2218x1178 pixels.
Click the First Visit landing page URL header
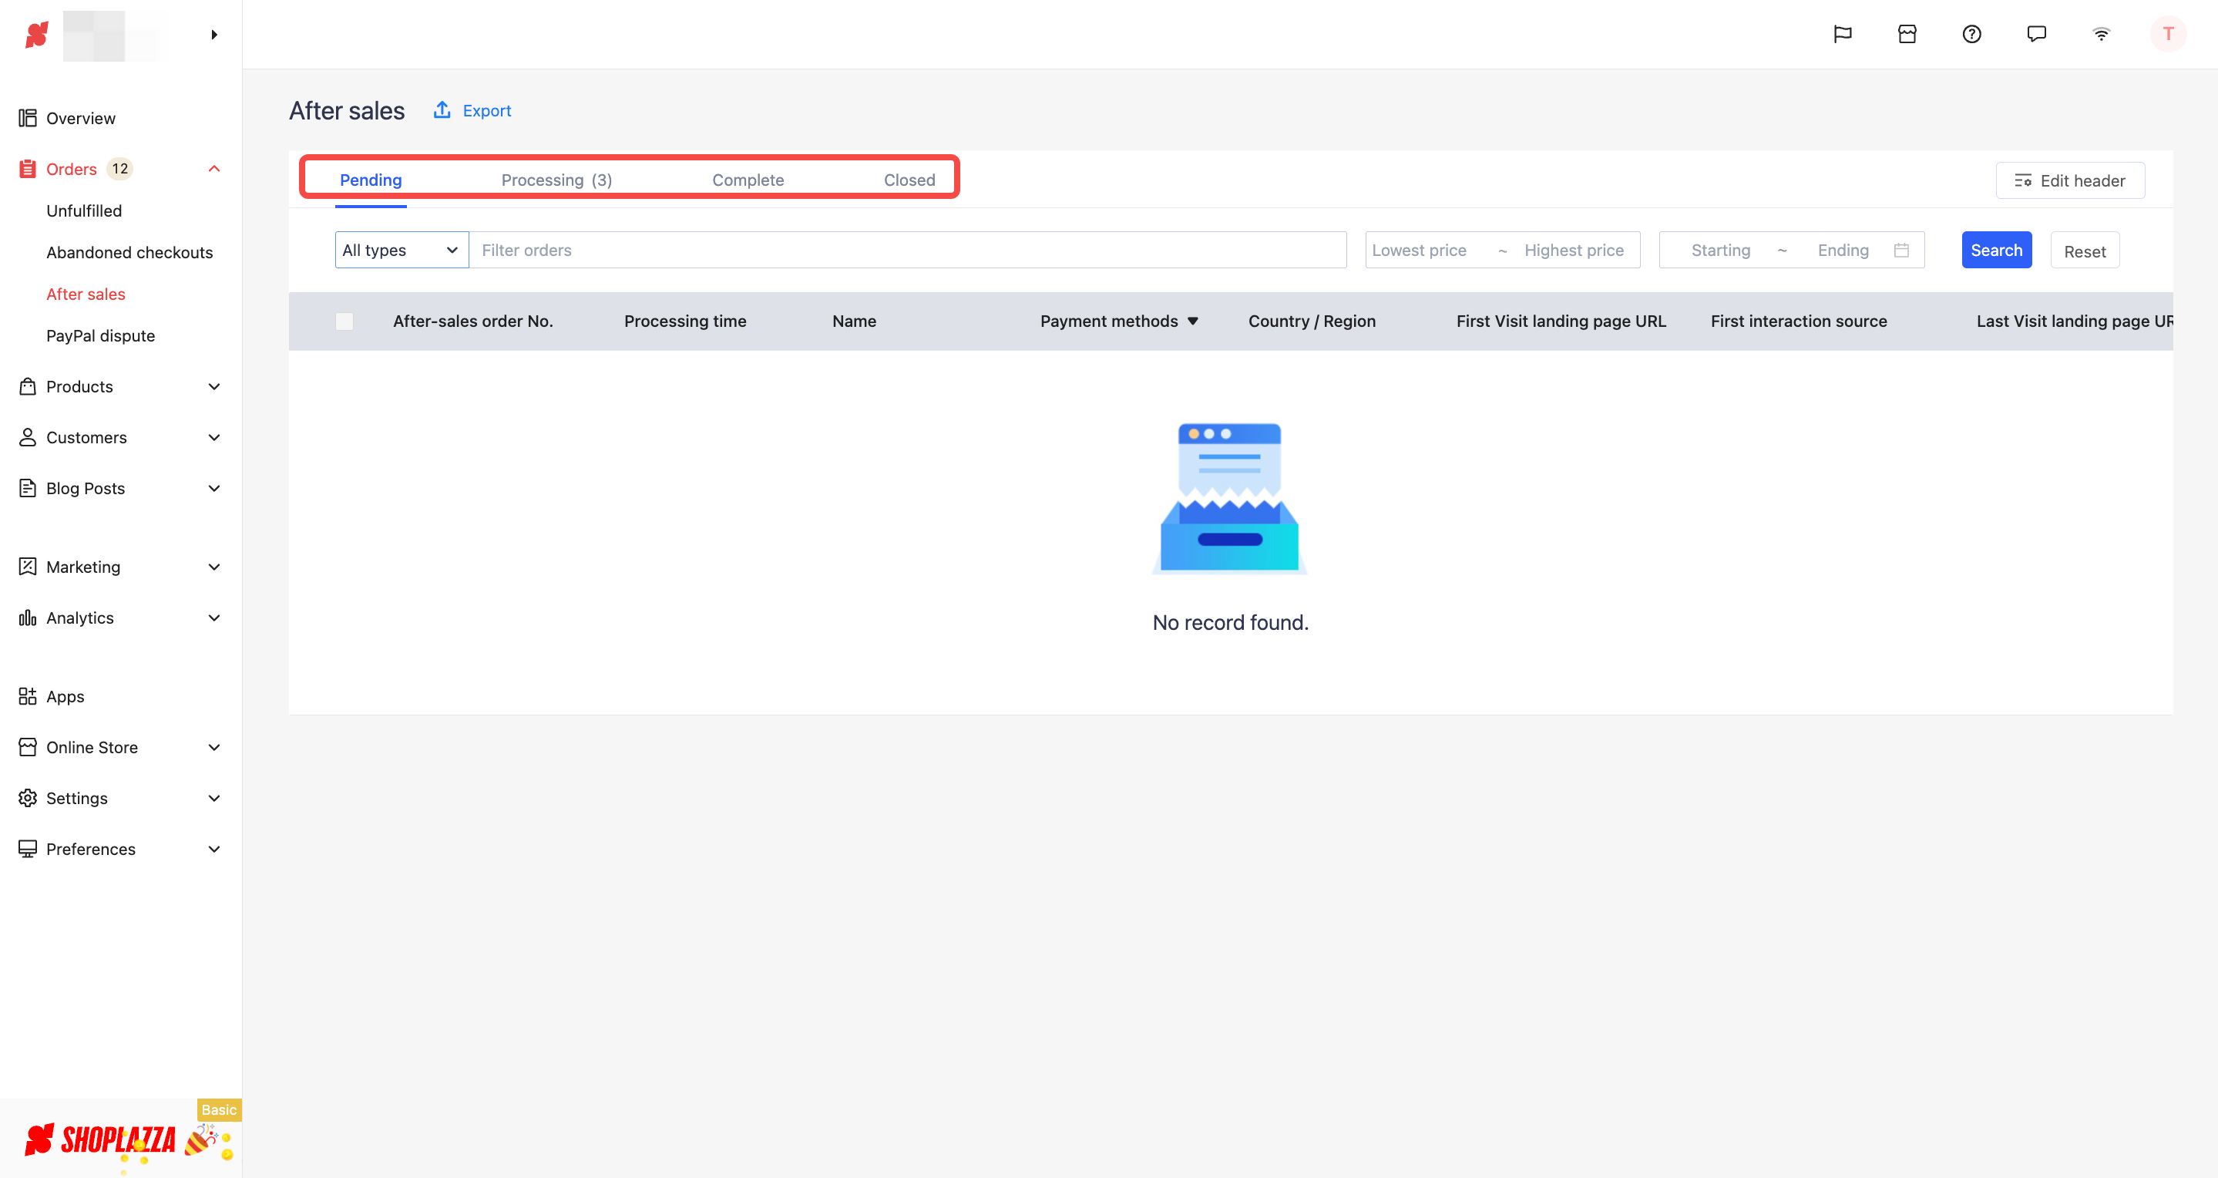click(1560, 321)
